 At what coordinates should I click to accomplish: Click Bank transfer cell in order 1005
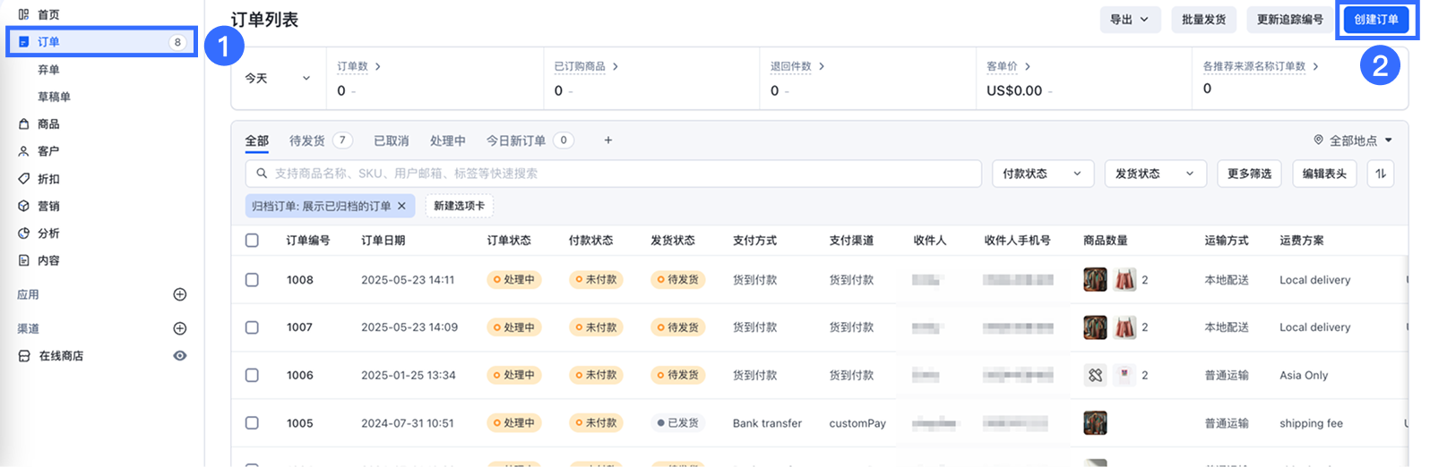(x=767, y=423)
